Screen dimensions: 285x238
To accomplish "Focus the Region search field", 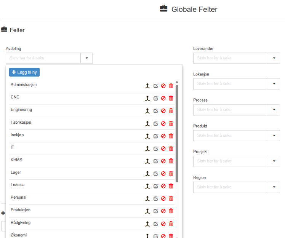I will 231,187.
